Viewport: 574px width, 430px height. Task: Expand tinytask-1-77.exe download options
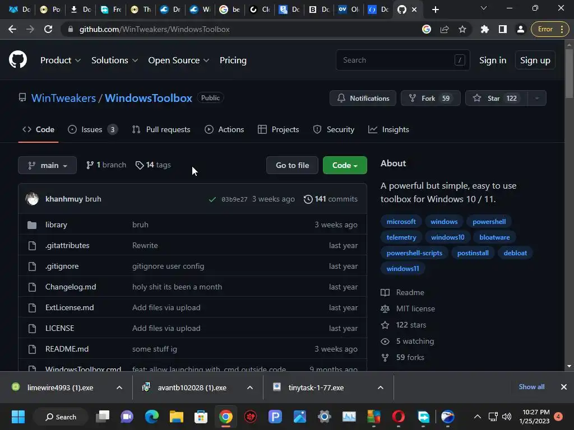(381, 387)
